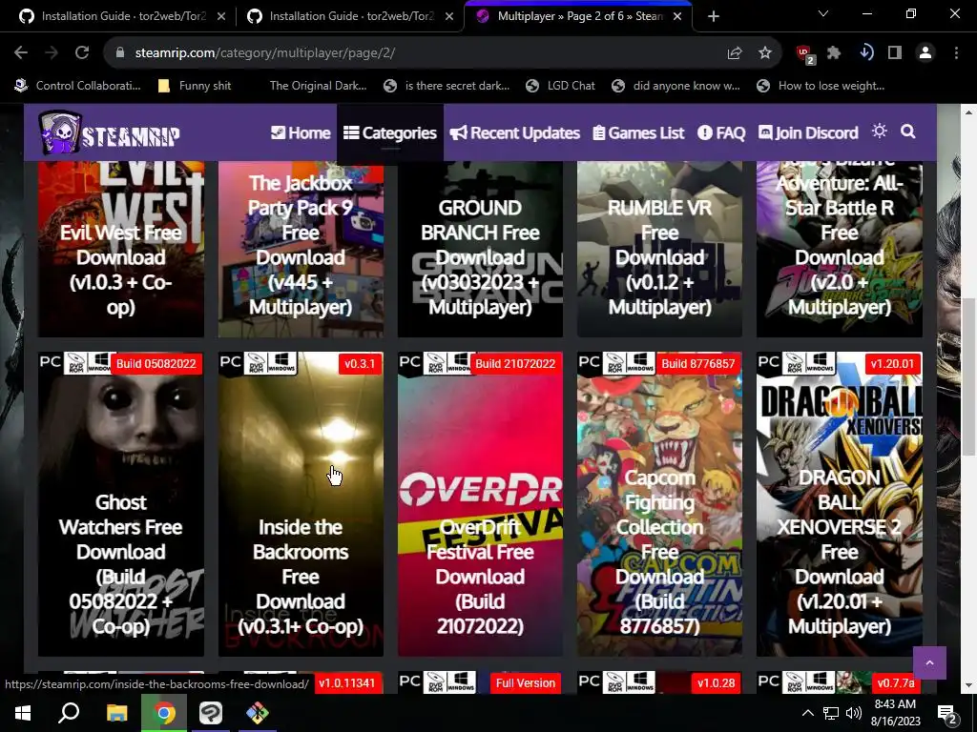The image size is (977, 732).
Task: Open The Original Dark... bookmark
Action: tap(318, 86)
